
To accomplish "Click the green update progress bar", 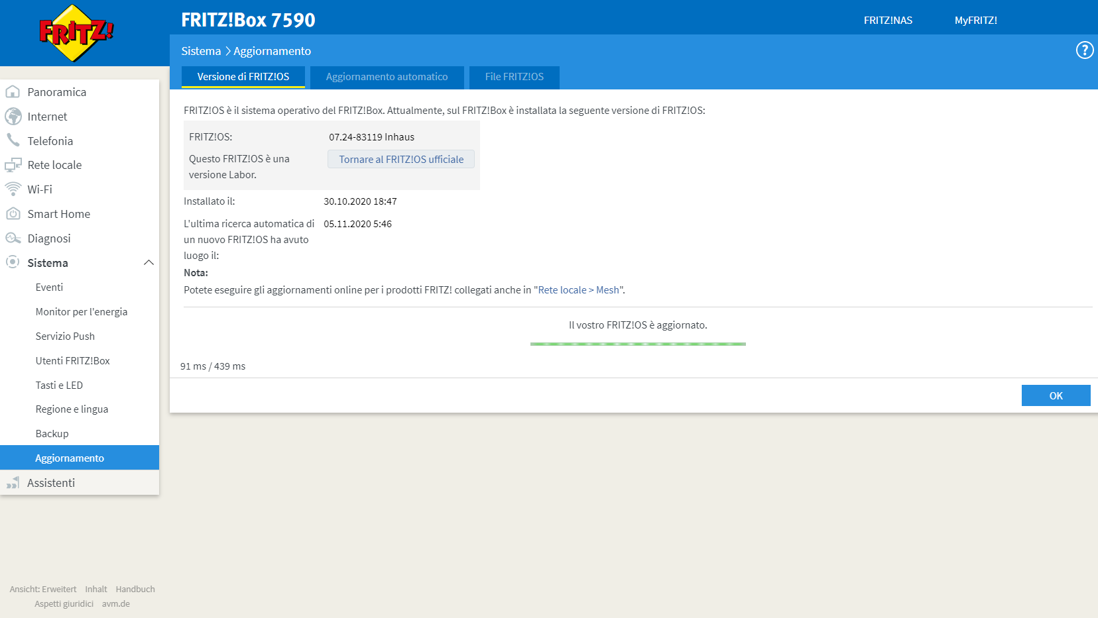I will coord(638,344).
